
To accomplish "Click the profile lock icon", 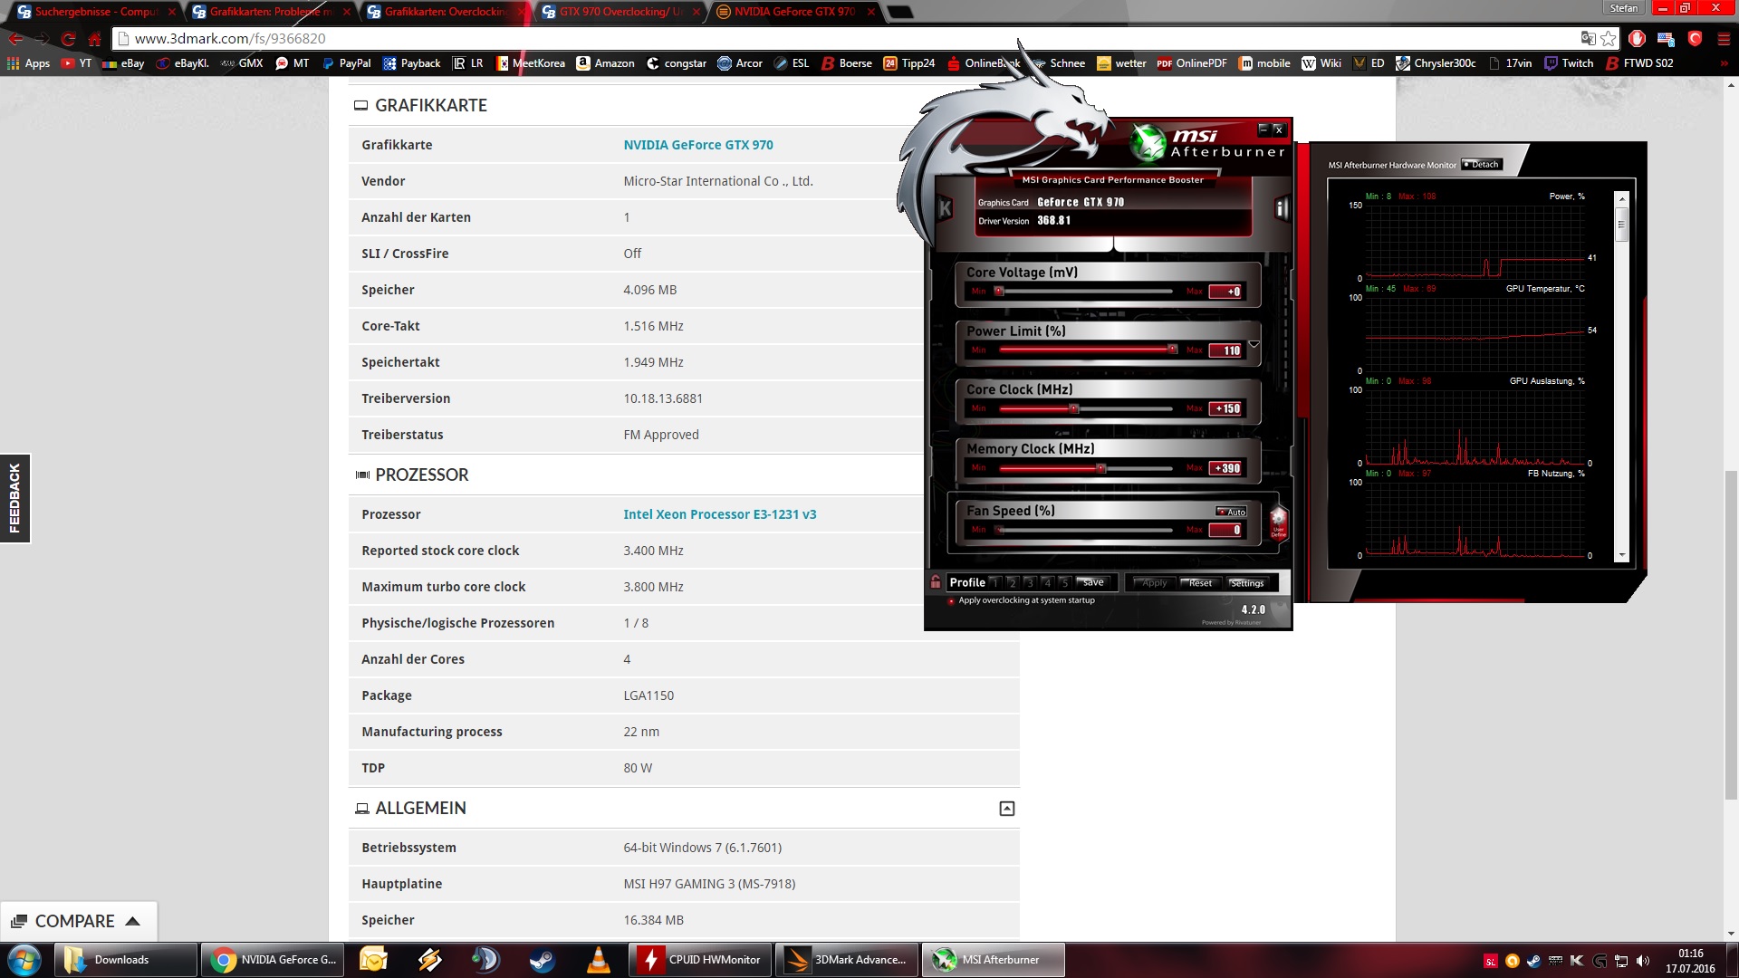I will click(x=936, y=582).
